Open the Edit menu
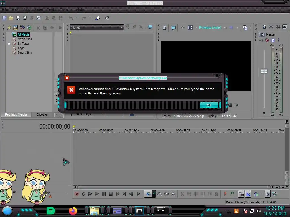 15,10
